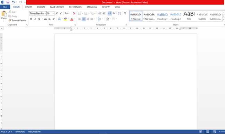Toggle Align Right
Image resolution: width=225 pixels, height=134 pixels.
click(x=88, y=19)
